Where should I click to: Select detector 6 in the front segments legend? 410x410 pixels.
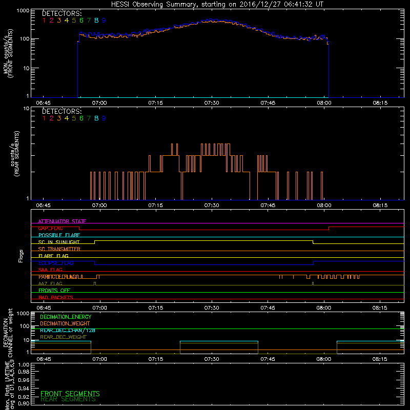click(x=81, y=20)
